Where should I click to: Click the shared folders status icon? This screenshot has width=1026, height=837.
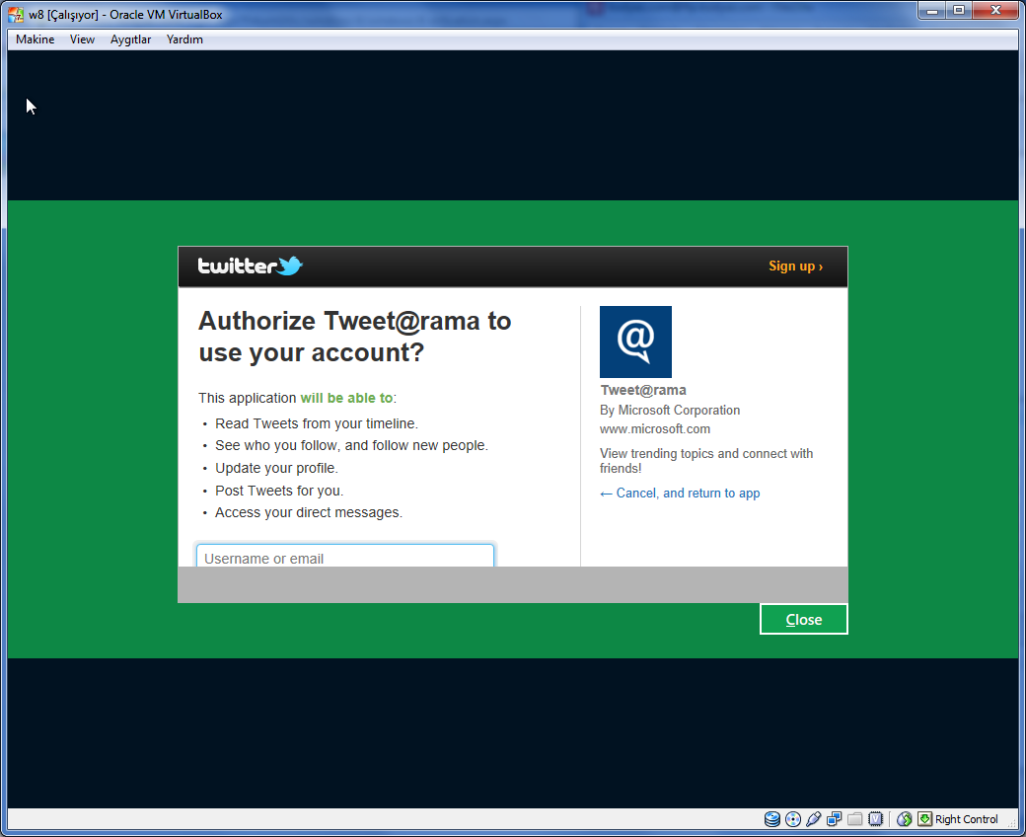[x=854, y=818]
